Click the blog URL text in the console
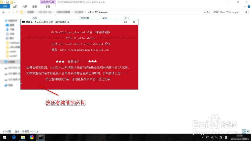 point(85,50)
